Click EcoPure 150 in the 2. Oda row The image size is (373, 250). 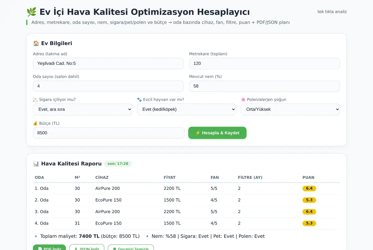[108, 200]
